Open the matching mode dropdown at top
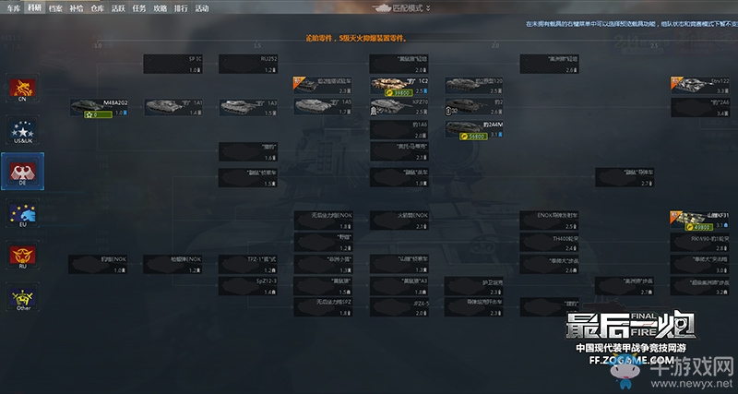The height and width of the screenshot is (394, 738). pyautogui.click(x=401, y=8)
